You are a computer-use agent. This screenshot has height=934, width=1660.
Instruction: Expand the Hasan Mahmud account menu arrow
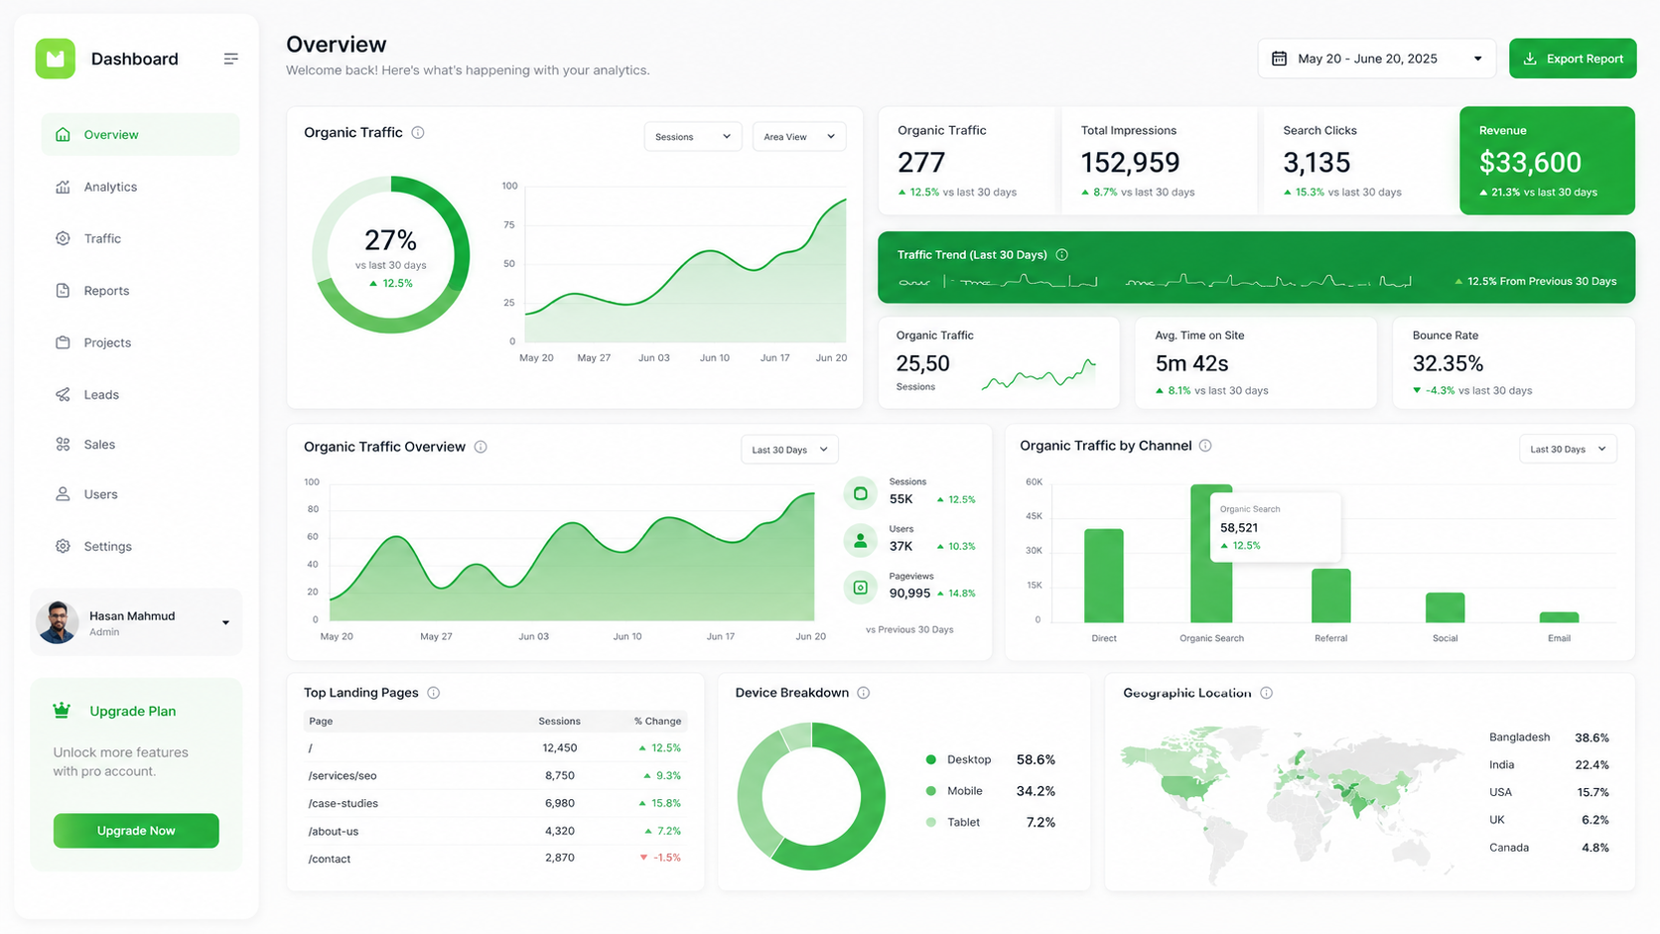click(x=225, y=622)
